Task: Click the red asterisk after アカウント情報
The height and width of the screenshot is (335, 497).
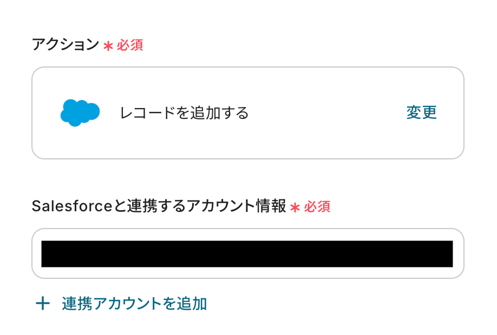Action: tap(295, 207)
